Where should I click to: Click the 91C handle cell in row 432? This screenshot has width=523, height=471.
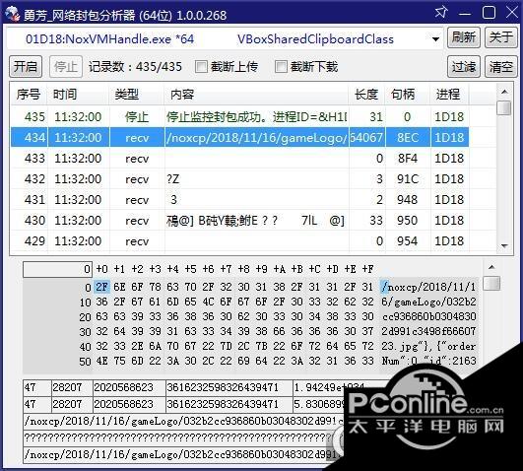coord(408,179)
